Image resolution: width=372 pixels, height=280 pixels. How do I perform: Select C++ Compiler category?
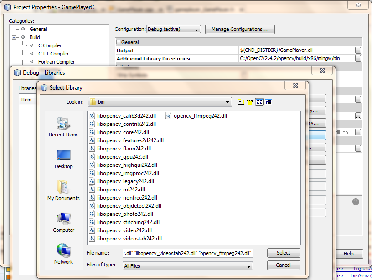54,54
